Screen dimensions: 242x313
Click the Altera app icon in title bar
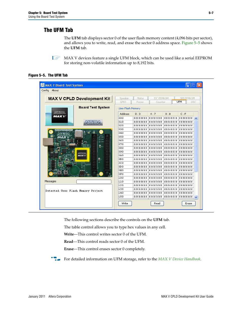[43, 85]
